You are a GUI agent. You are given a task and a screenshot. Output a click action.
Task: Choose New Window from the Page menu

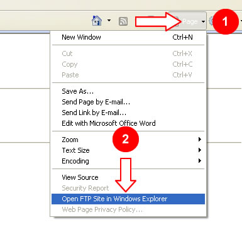click(x=128, y=37)
